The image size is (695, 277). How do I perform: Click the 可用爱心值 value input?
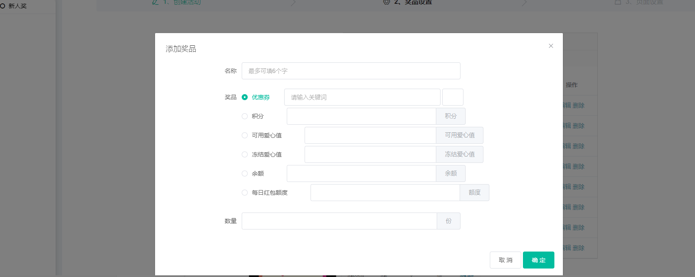pyautogui.click(x=370, y=135)
